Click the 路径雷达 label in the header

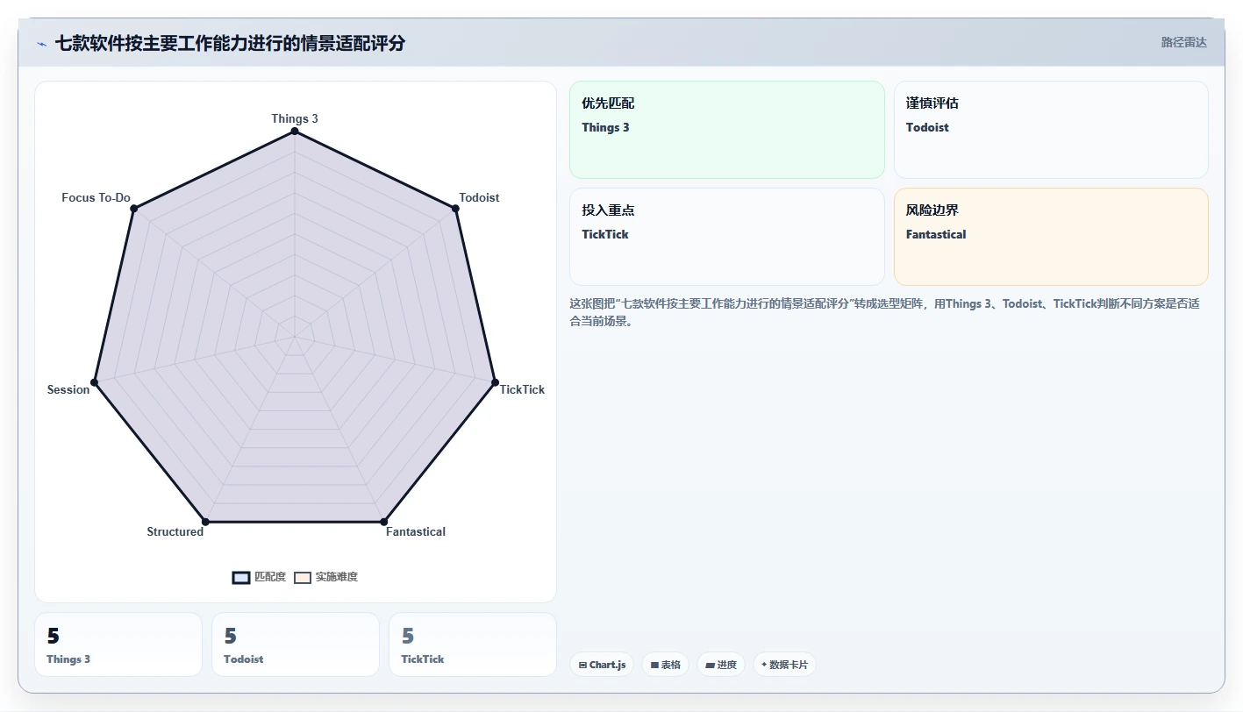tap(1183, 42)
